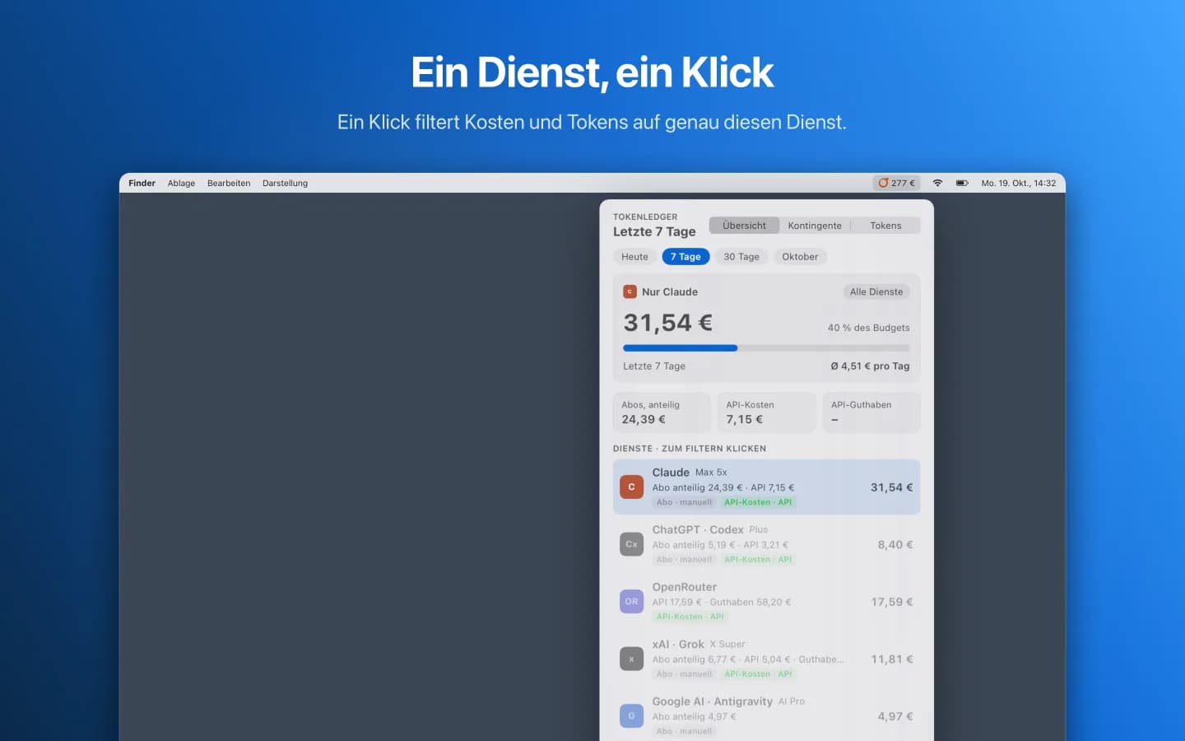1185x741 pixels.
Task: Select the 30 Tage time range
Action: pos(741,257)
